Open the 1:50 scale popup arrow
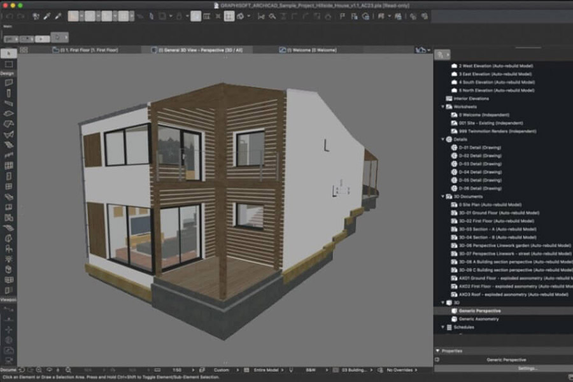The height and width of the screenshot is (382, 573). 193,370
